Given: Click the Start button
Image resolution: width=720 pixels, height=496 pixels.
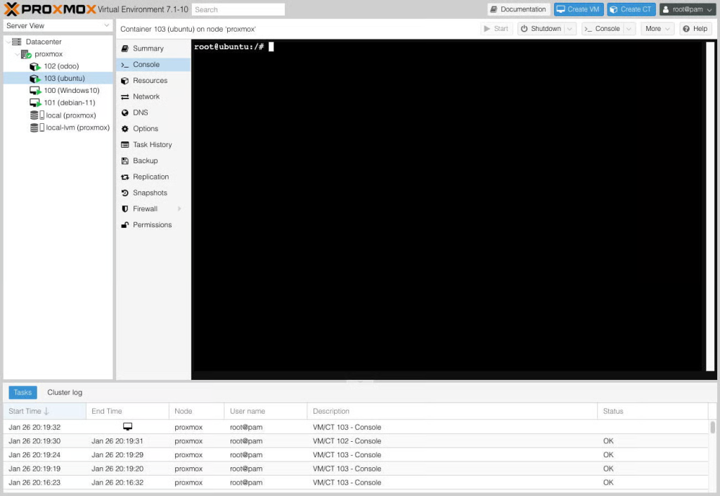Looking at the screenshot, I should [x=496, y=28].
